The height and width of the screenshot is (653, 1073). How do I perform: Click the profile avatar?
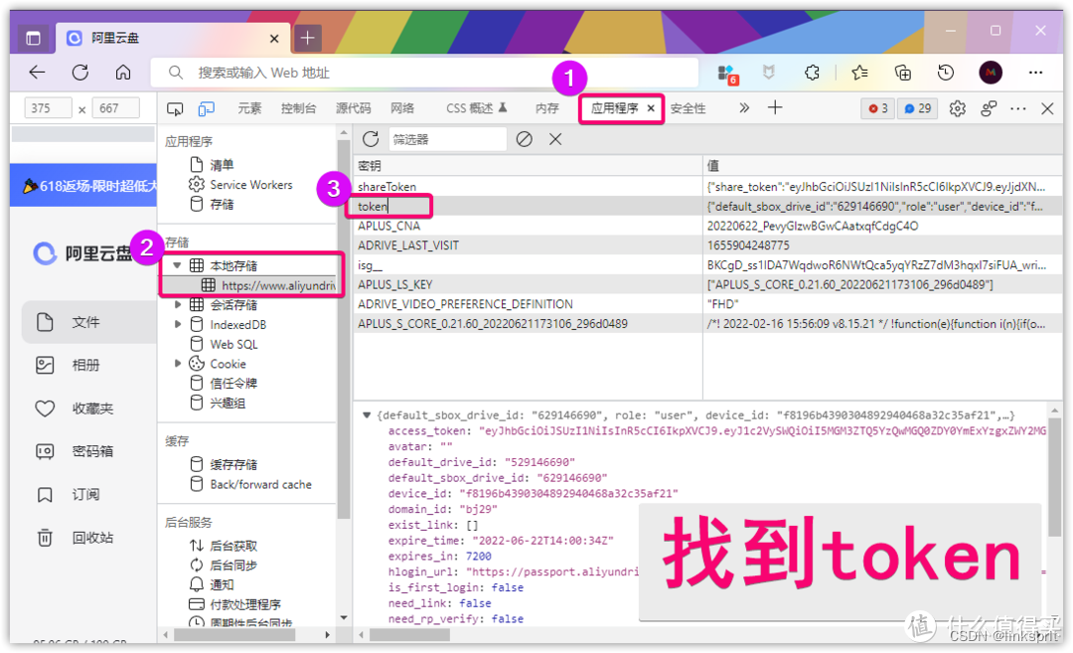click(991, 73)
